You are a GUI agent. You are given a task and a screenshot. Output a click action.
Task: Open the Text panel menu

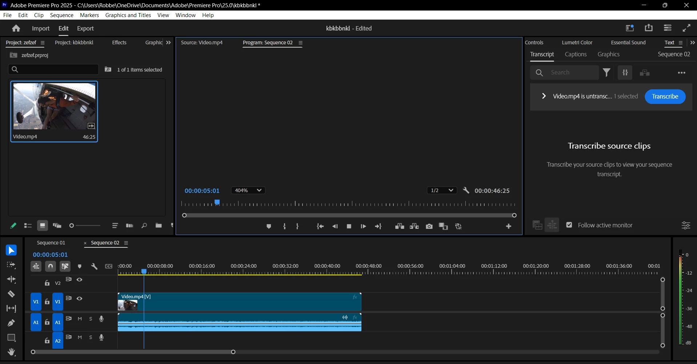click(680, 43)
